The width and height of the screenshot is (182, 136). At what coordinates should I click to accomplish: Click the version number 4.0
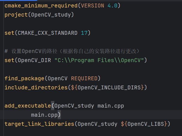(112, 6)
